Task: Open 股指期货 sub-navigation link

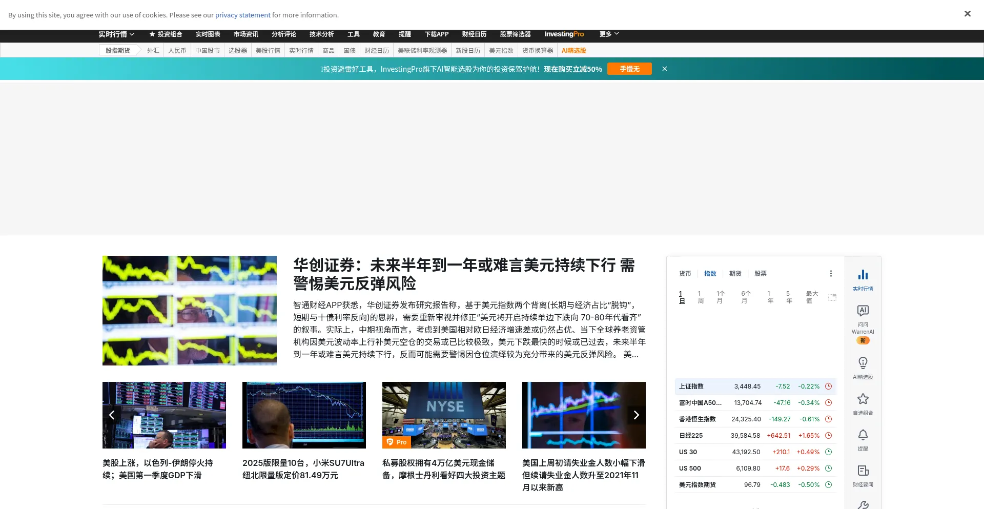Action: click(118, 50)
